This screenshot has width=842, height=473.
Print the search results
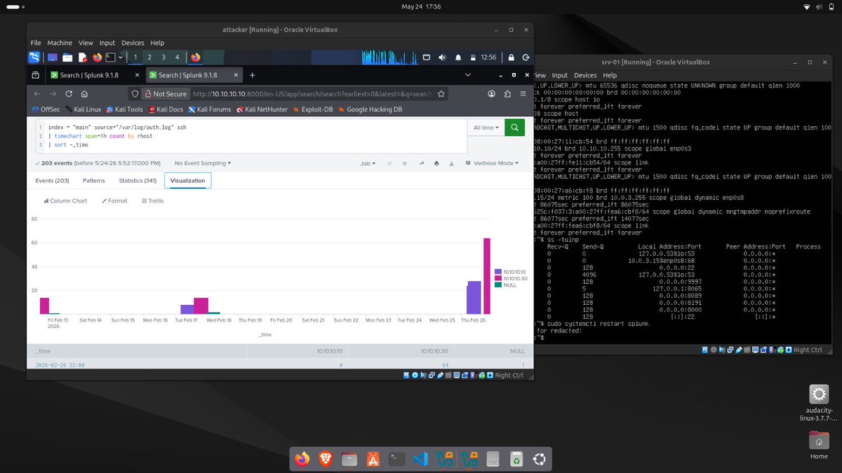click(x=436, y=163)
